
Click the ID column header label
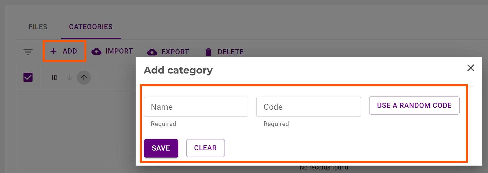point(55,78)
